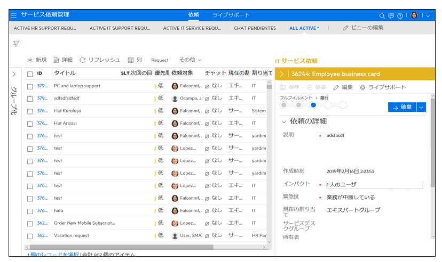Select the Vacation request row checkbox

pyautogui.click(x=30, y=235)
